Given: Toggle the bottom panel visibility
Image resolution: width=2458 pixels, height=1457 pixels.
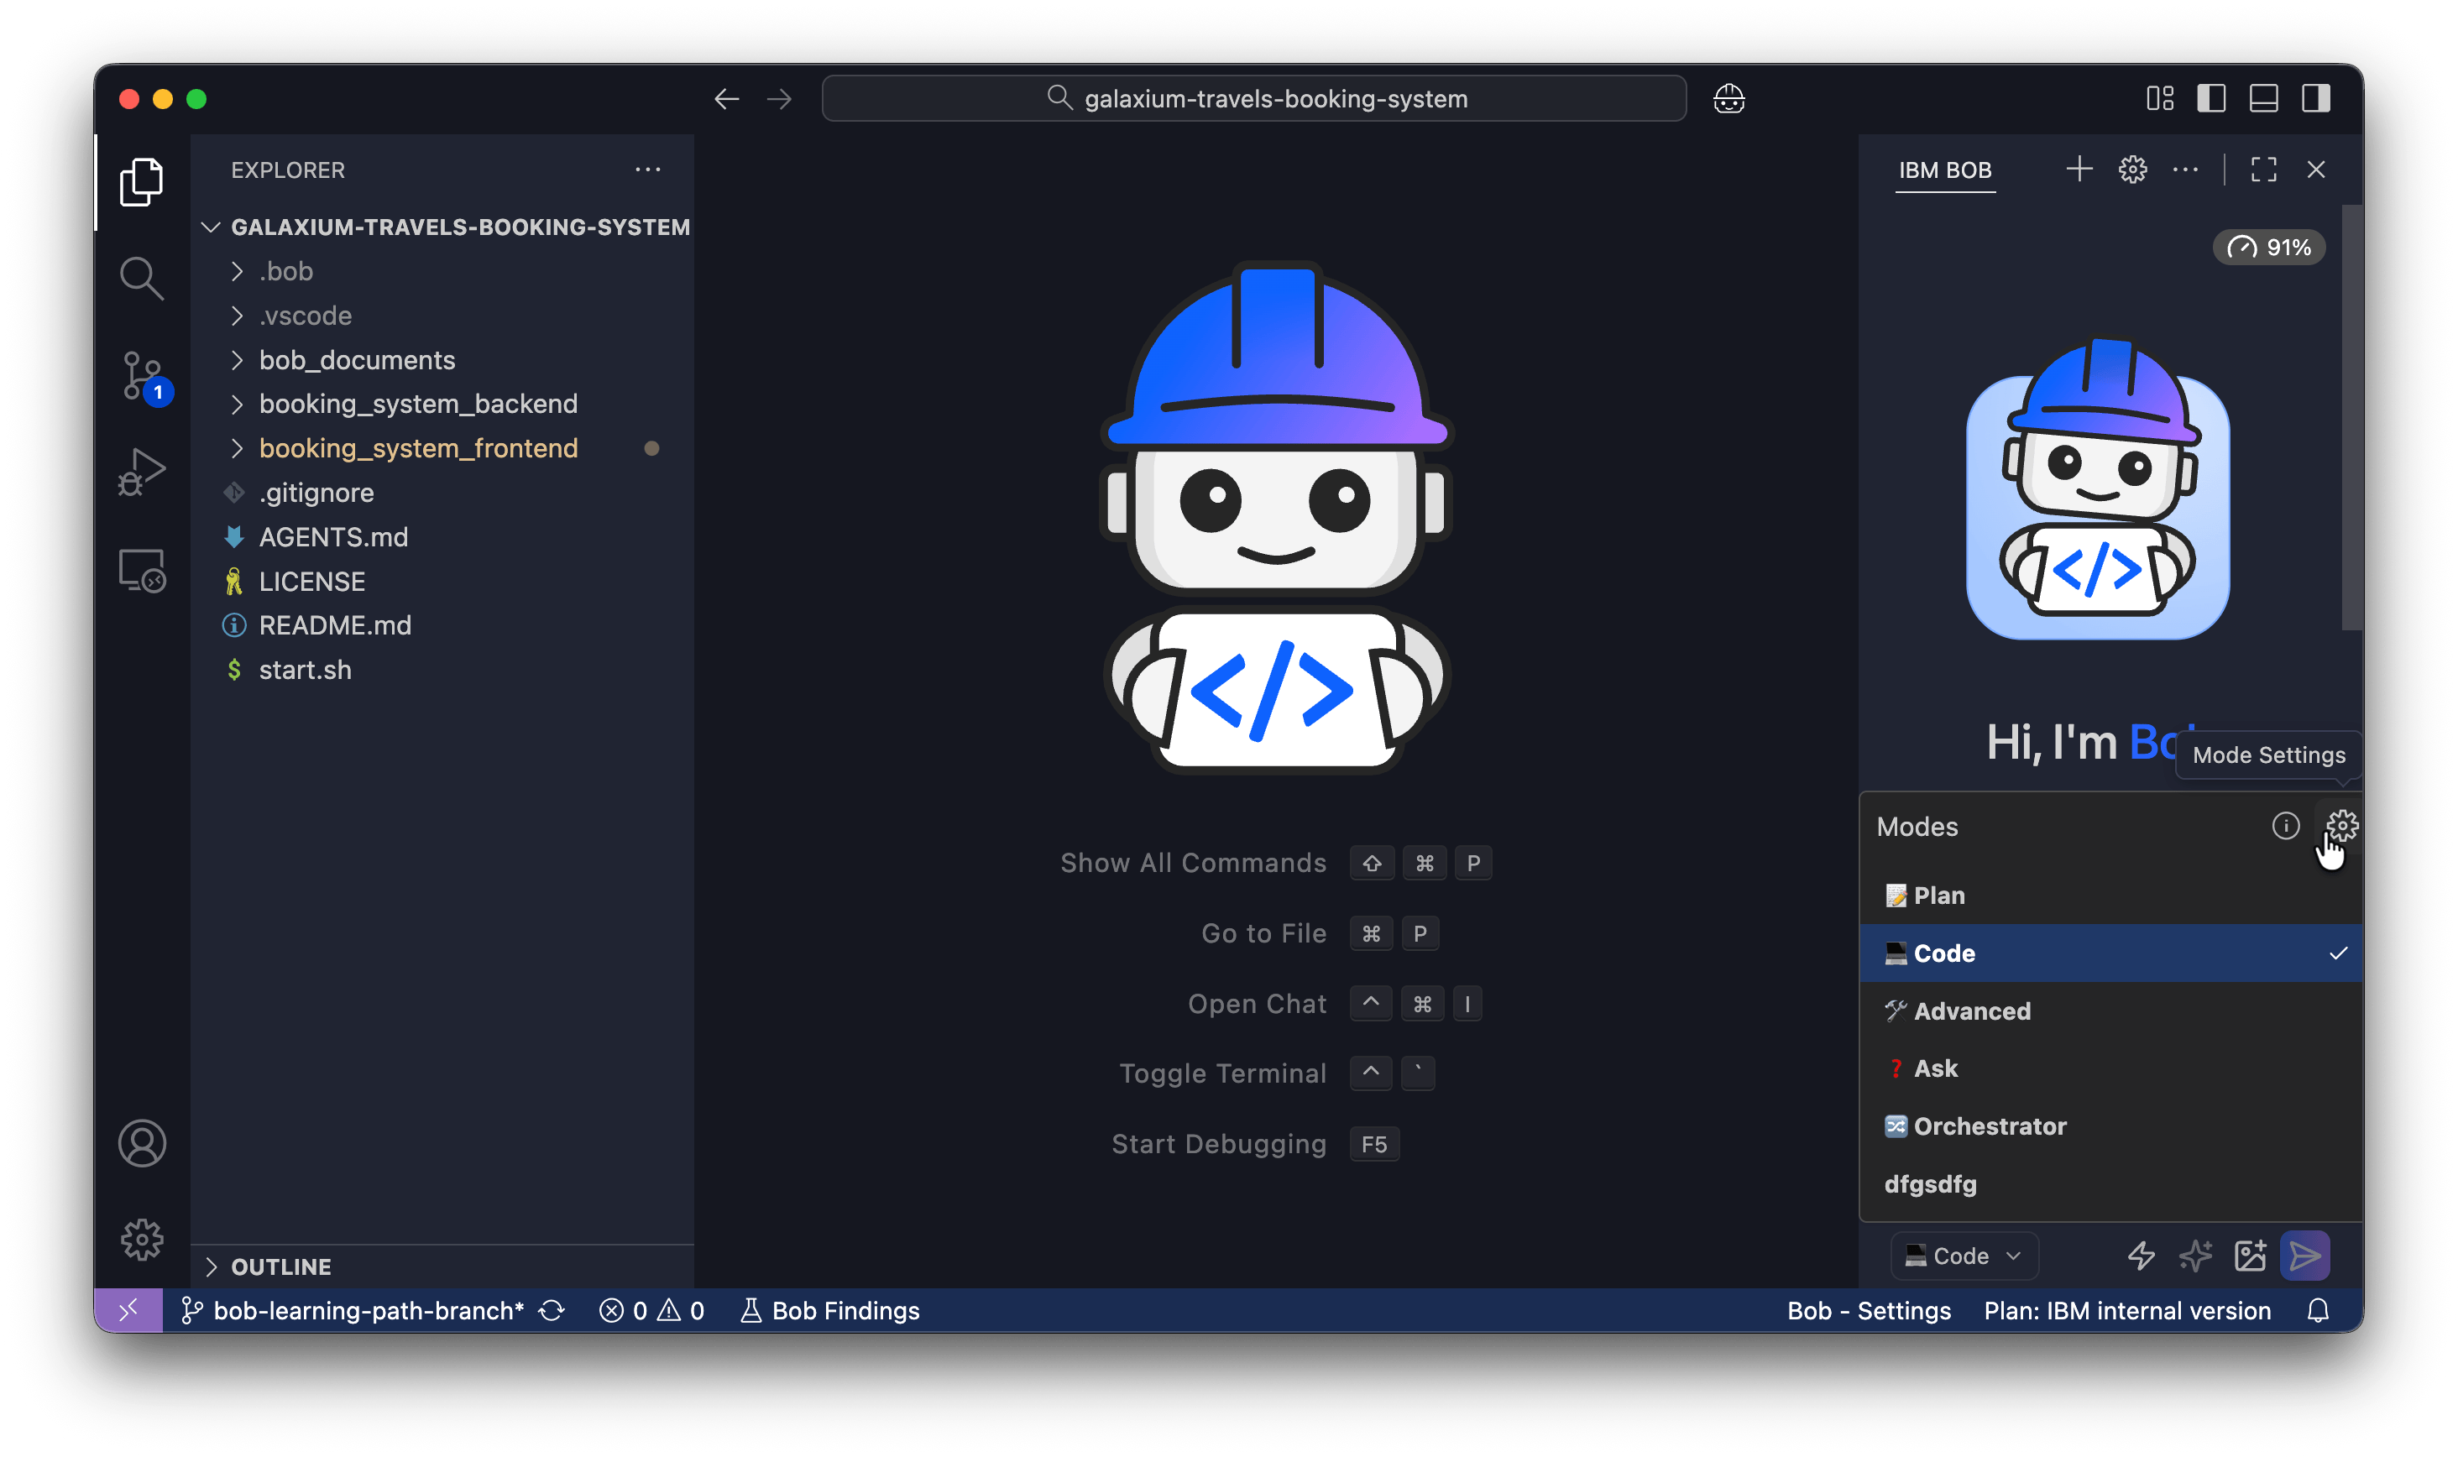Looking at the screenshot, I should 2263,99.
